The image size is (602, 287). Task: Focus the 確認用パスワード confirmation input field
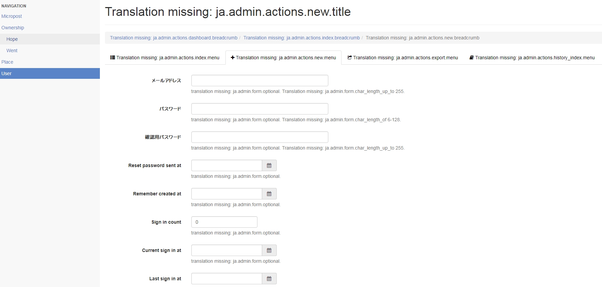pyautogui.click(x=259, y=137)
